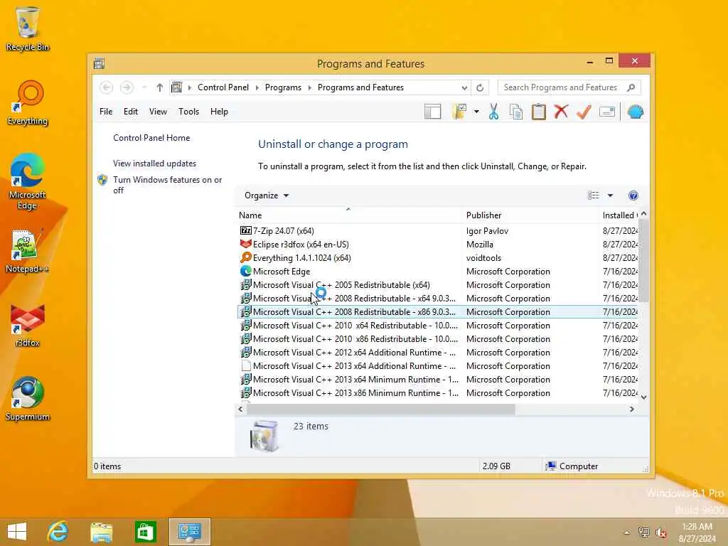Image resolution: width=728 pixels, height=546 pixels.
Task: Click the Copy icon in toolbar
Action: [516, 112]
